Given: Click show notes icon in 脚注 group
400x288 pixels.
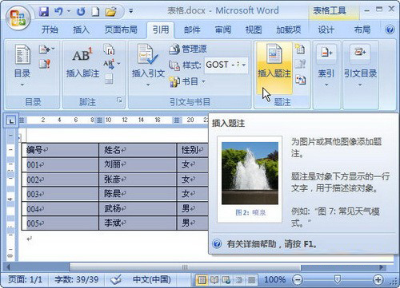Looking at the screenshot, I should tap(109, 79).
